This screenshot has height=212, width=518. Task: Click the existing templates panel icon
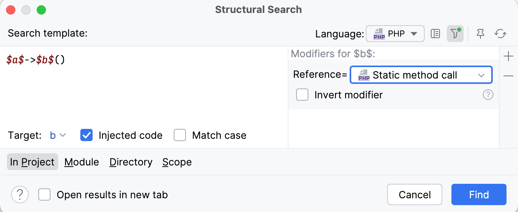click(x=435, y=34)
